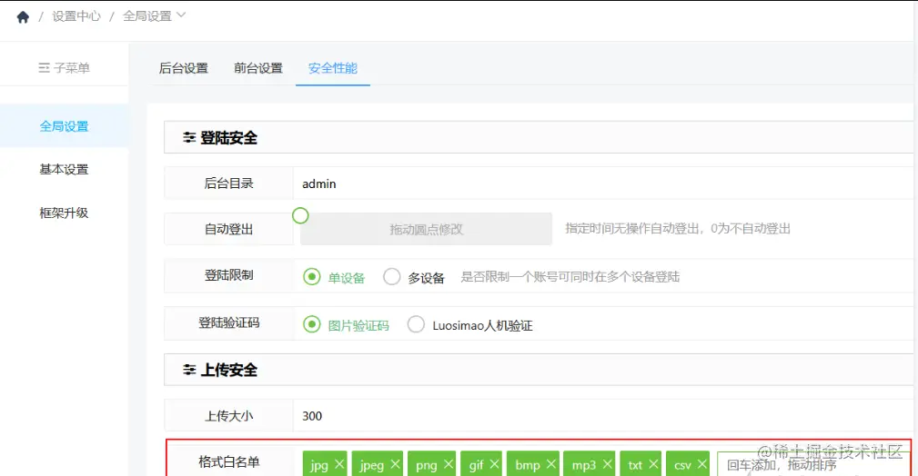Remove the csv format tag
This screenshot has height=476, width=918.
click(702, 463)
